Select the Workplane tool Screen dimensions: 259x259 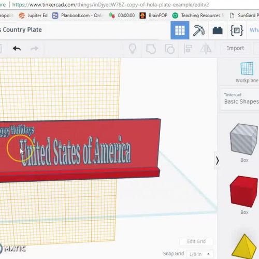click(x=247, y=72)
